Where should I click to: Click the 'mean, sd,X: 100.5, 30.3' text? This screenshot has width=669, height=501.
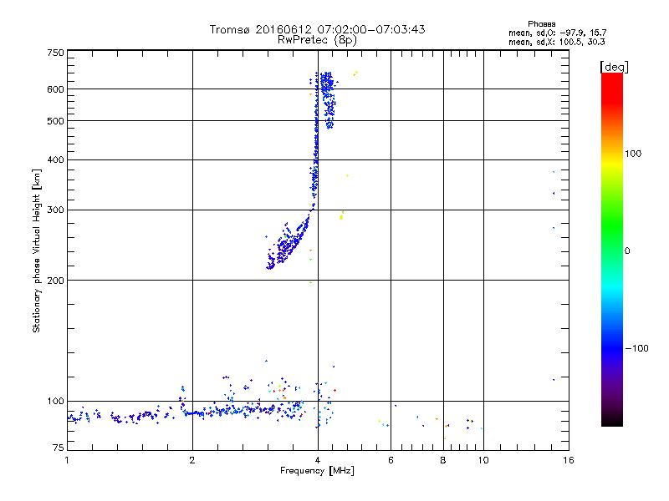556,42
